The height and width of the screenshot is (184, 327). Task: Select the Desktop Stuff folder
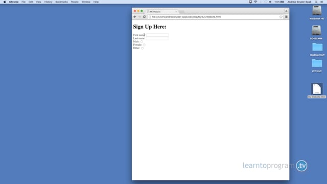(317, 48)
